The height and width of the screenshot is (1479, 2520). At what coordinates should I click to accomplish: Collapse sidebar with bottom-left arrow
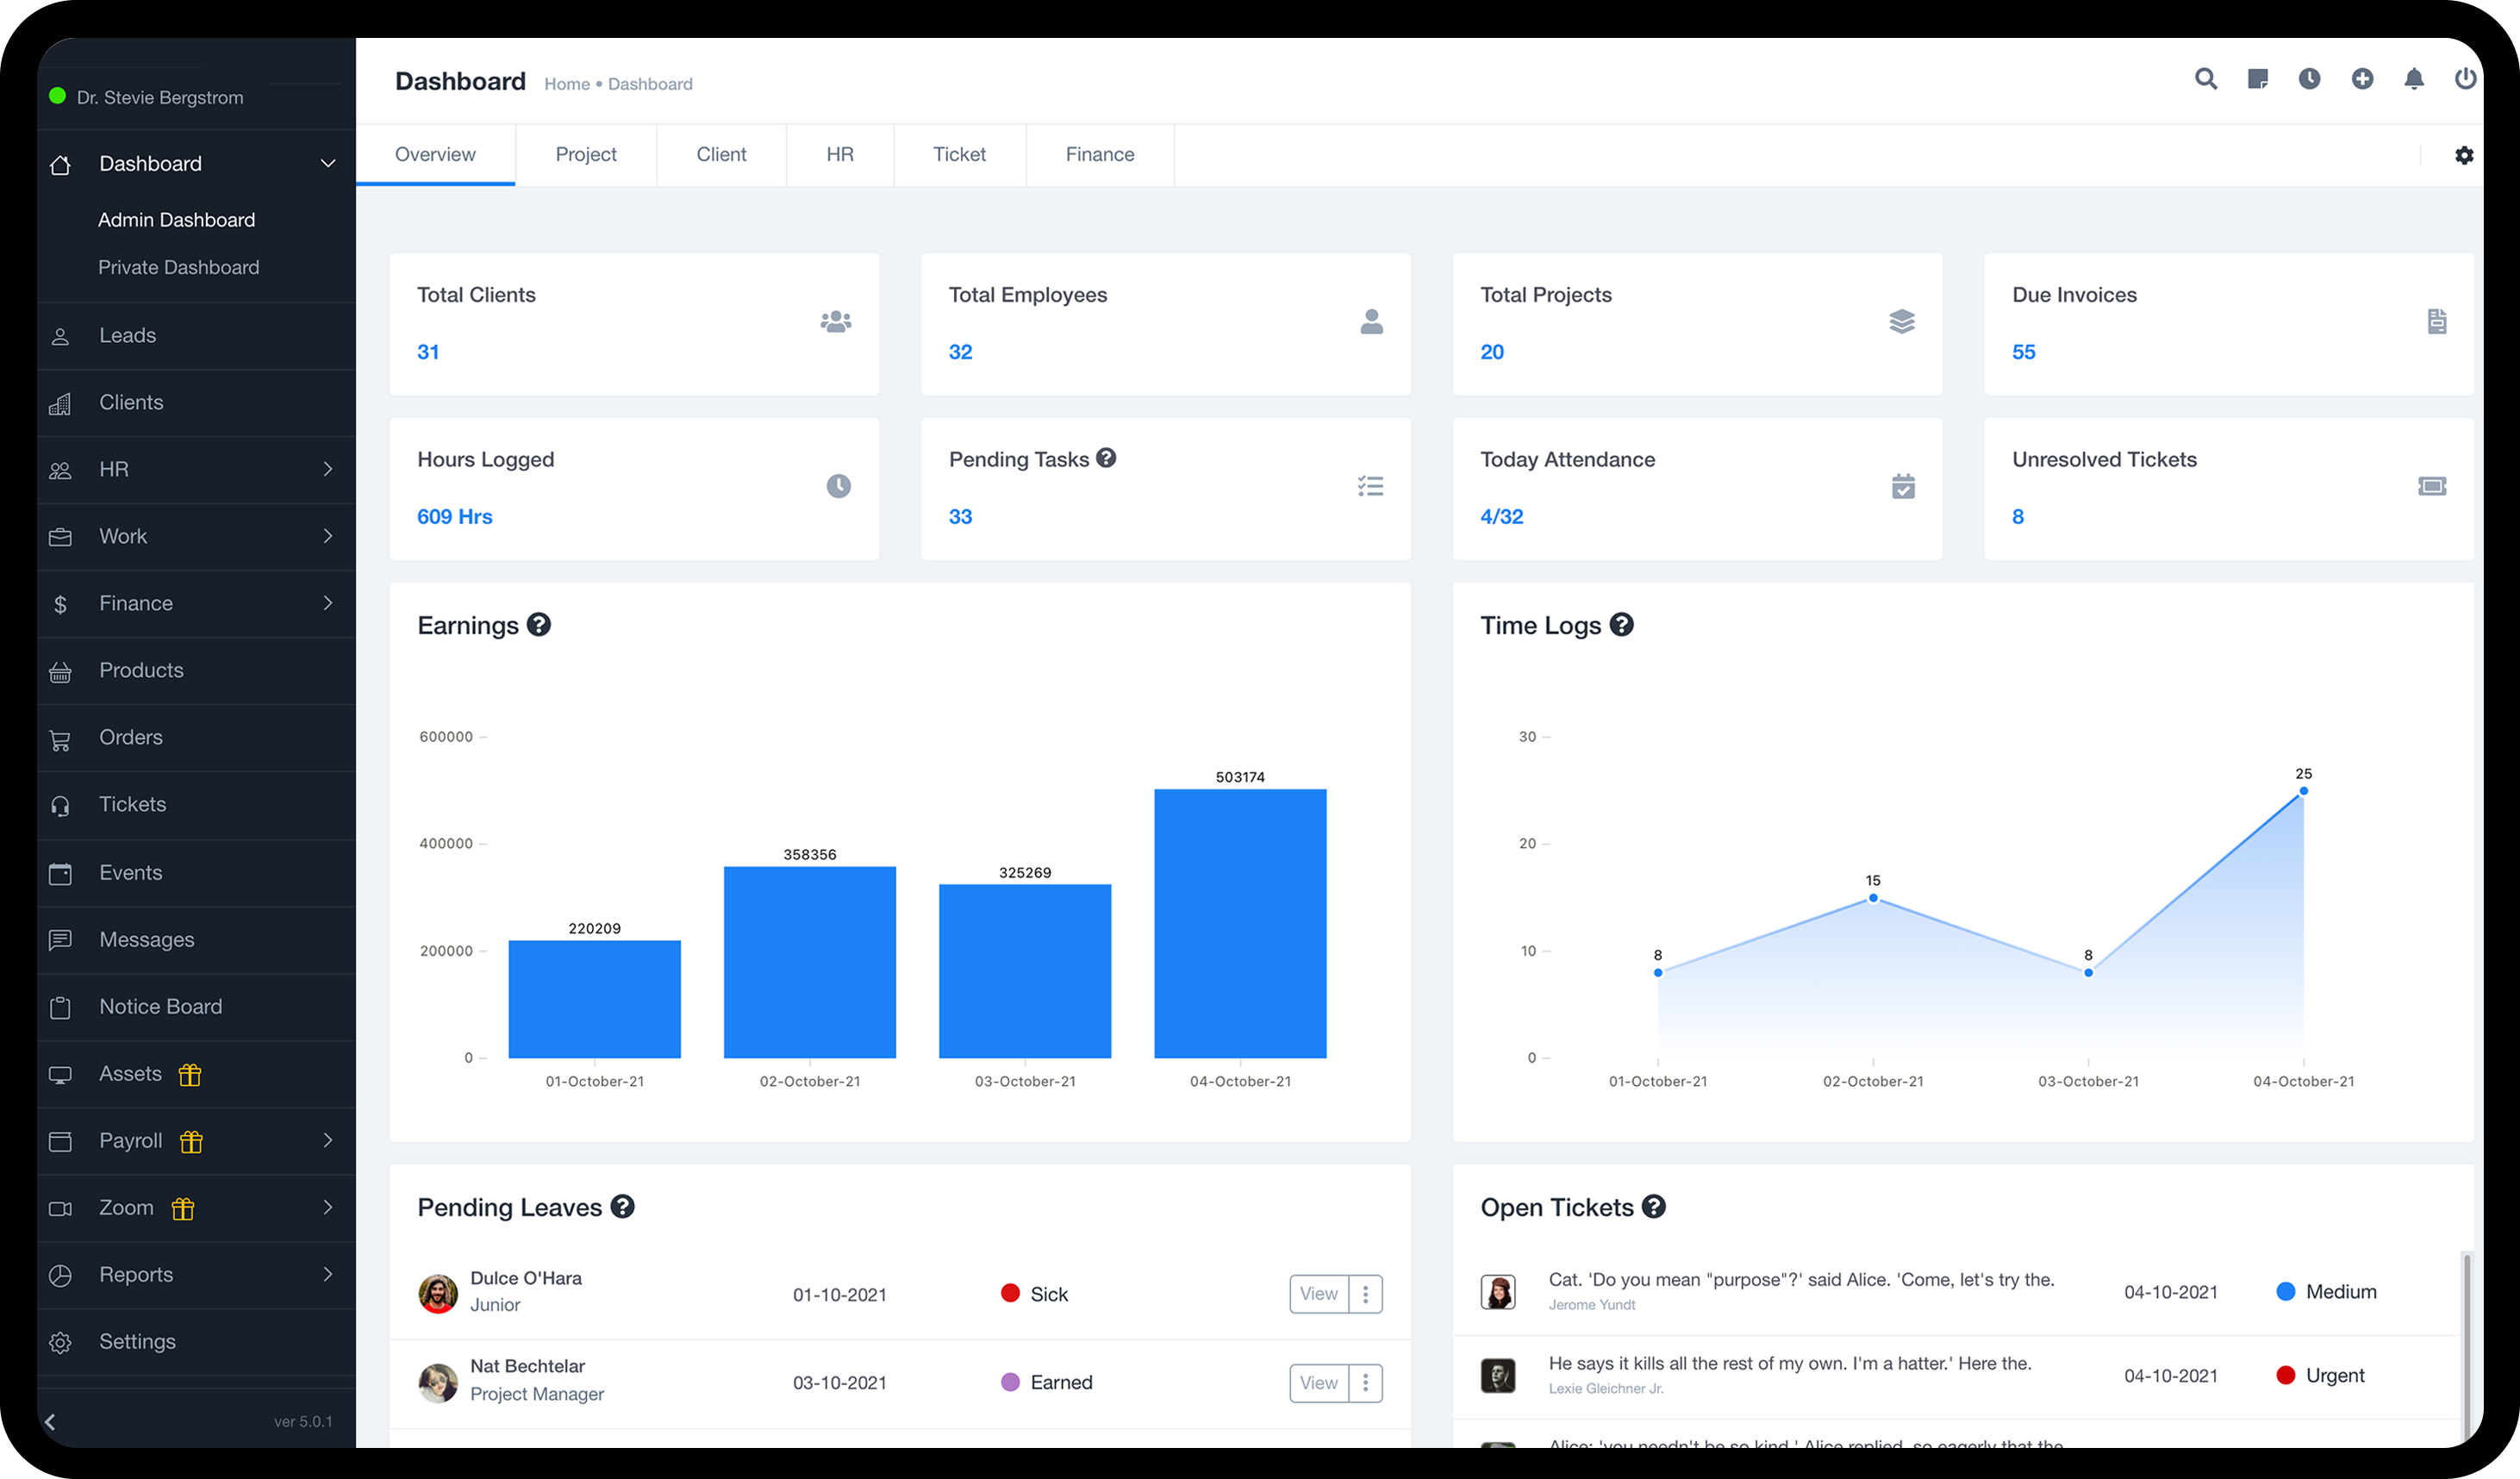[50, 1421]
